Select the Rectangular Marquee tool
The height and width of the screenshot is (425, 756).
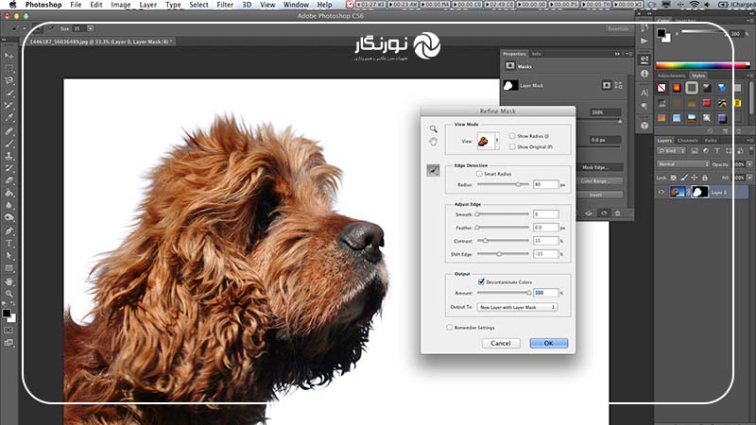tap(9, 68)
